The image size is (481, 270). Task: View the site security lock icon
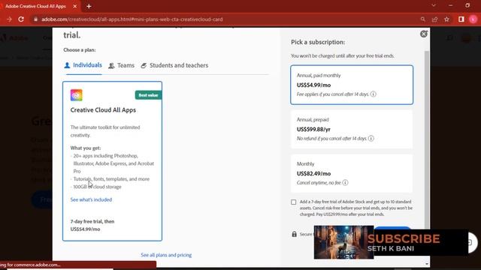tap(35, 19)
